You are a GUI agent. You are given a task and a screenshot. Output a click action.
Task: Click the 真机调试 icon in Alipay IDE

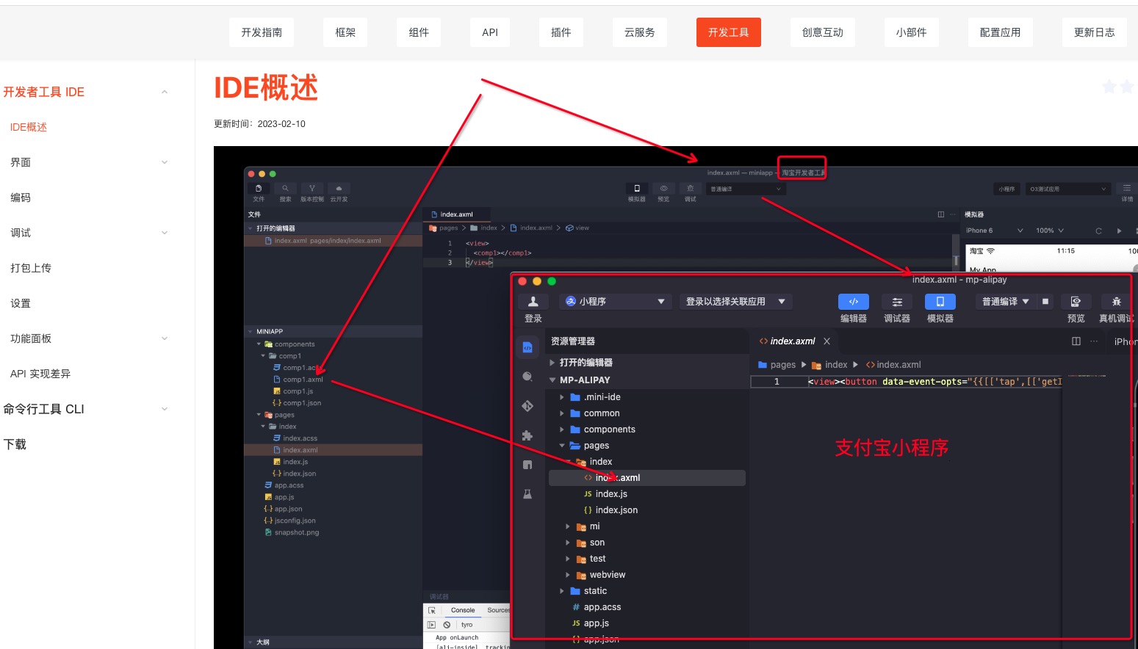(x=1117, y=302)
